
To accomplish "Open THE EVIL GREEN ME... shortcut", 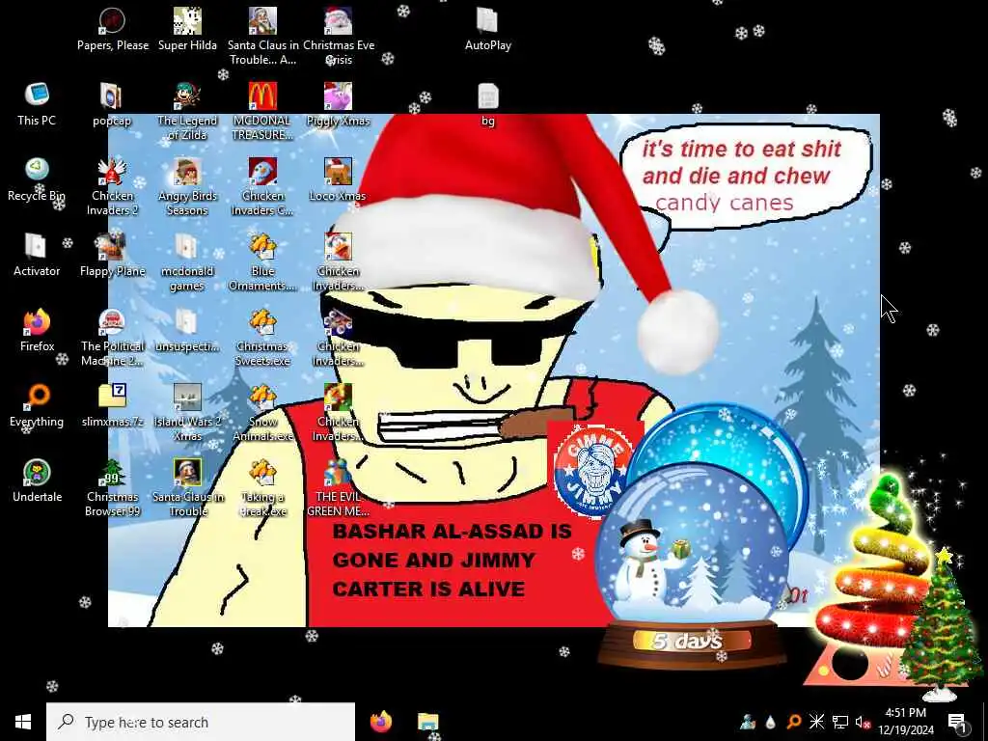I will [x=339, y=487].
